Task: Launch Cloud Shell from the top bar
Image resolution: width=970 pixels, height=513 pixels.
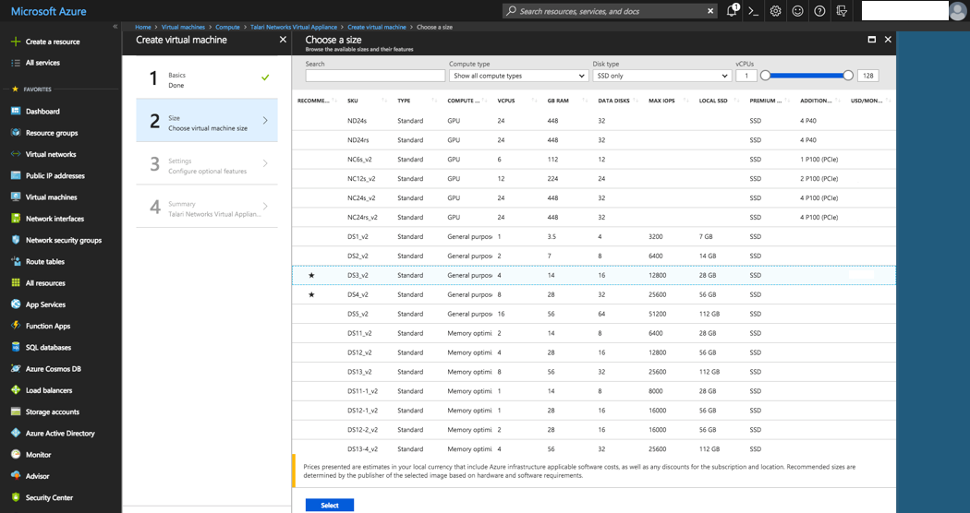Action: (x=754, y=11)
